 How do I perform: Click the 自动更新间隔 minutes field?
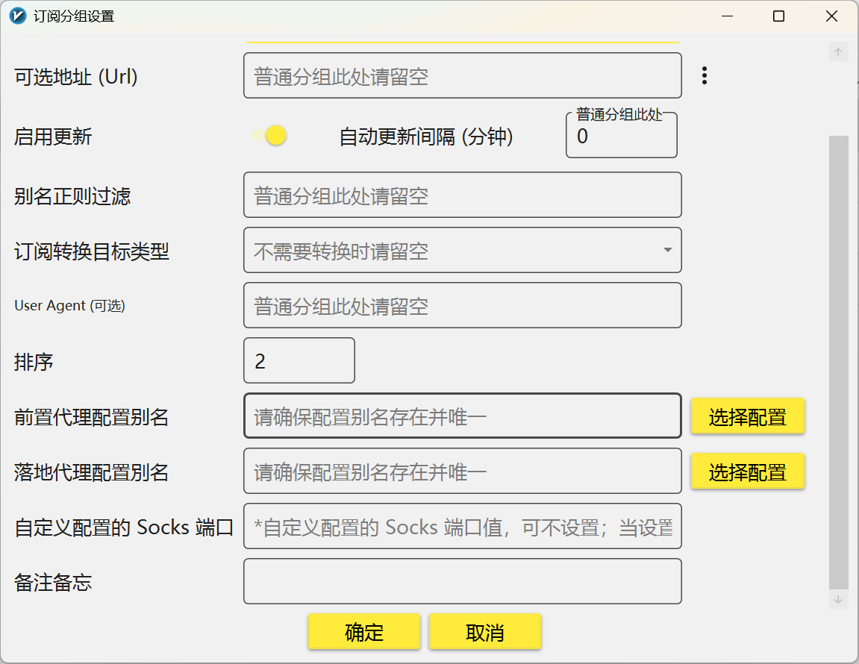[x=621, y=135]
